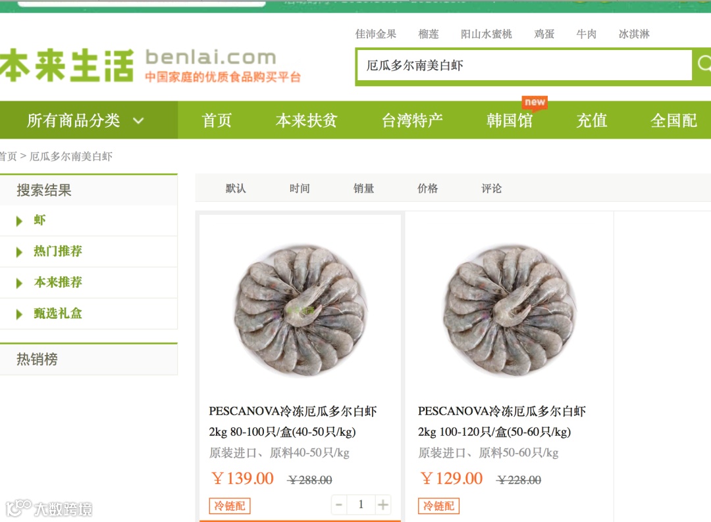Open the 80-100只/盒 shrimp product image
The height and width of the screenshot is (522, 711).
point(300,310)
